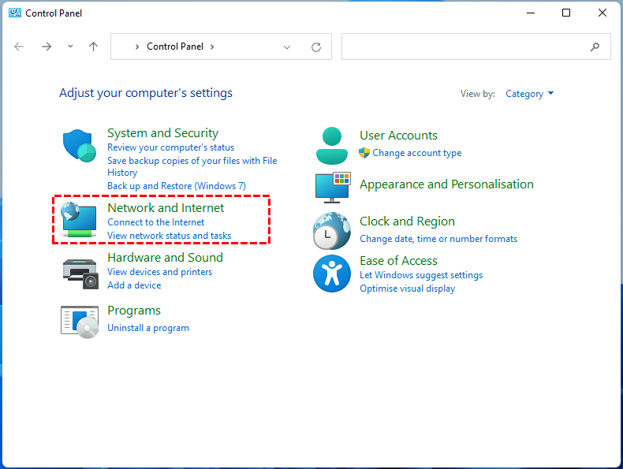Image resolution: width=623 pixels, height=469 pixels.
Task: Click the Appearance and Personalisation monitor icon
Action: point(333,188)
